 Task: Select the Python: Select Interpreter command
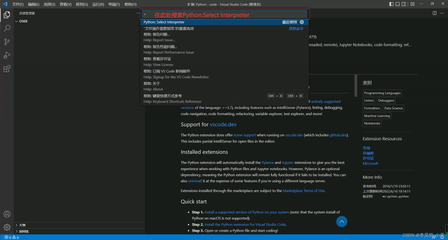tap(224, 22)
